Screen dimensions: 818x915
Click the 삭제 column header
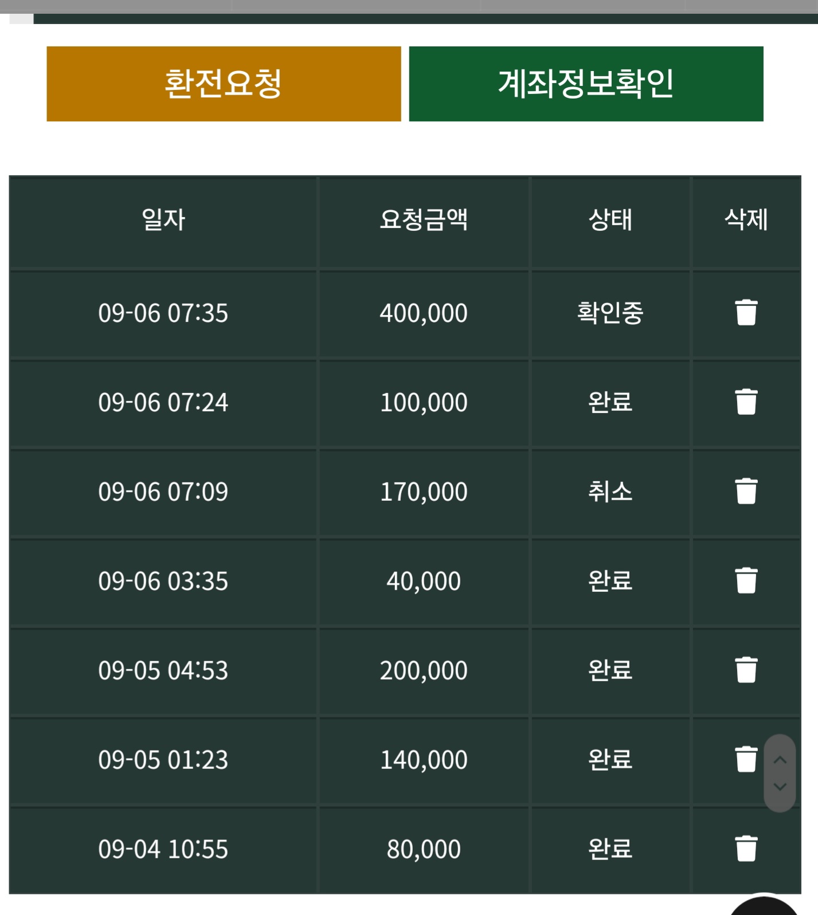tap(746, 221)
